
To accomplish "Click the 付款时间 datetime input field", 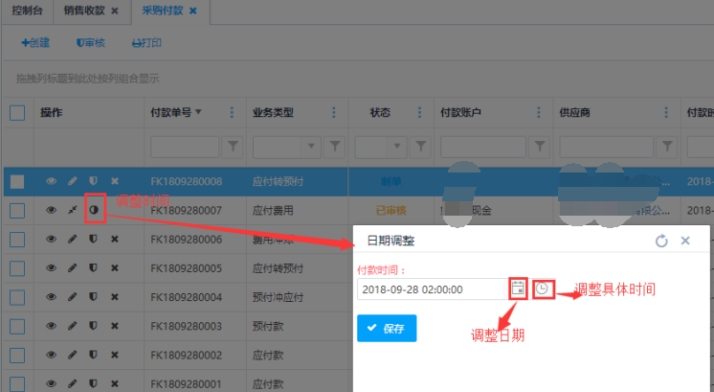I will click(431, 288).
